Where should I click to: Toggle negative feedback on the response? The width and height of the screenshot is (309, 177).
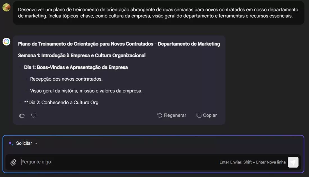[x=34, y=115]
